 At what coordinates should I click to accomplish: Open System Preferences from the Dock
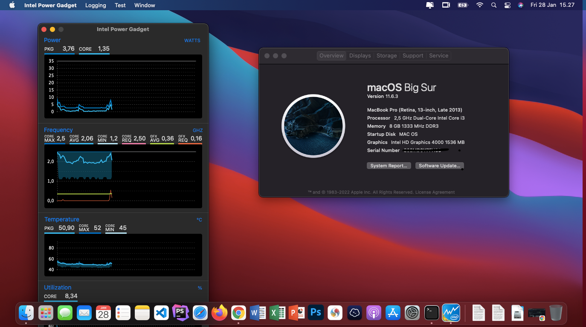click(412, 313)
